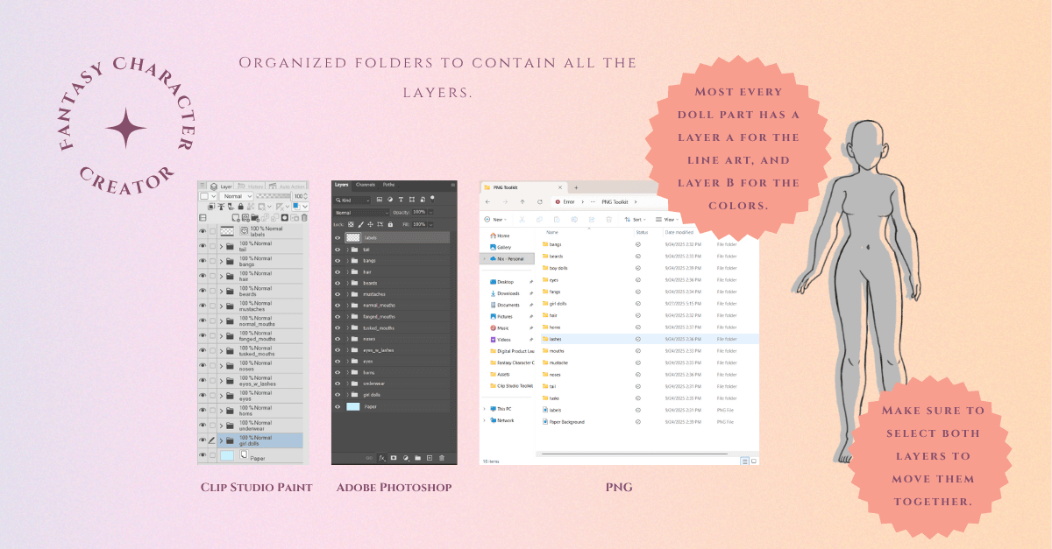The height and width of the screenshot is (549, 1052).
Task: Click the add layer mask icon in Photoshop
Action: pyautogui.click(x=394, y=457)
